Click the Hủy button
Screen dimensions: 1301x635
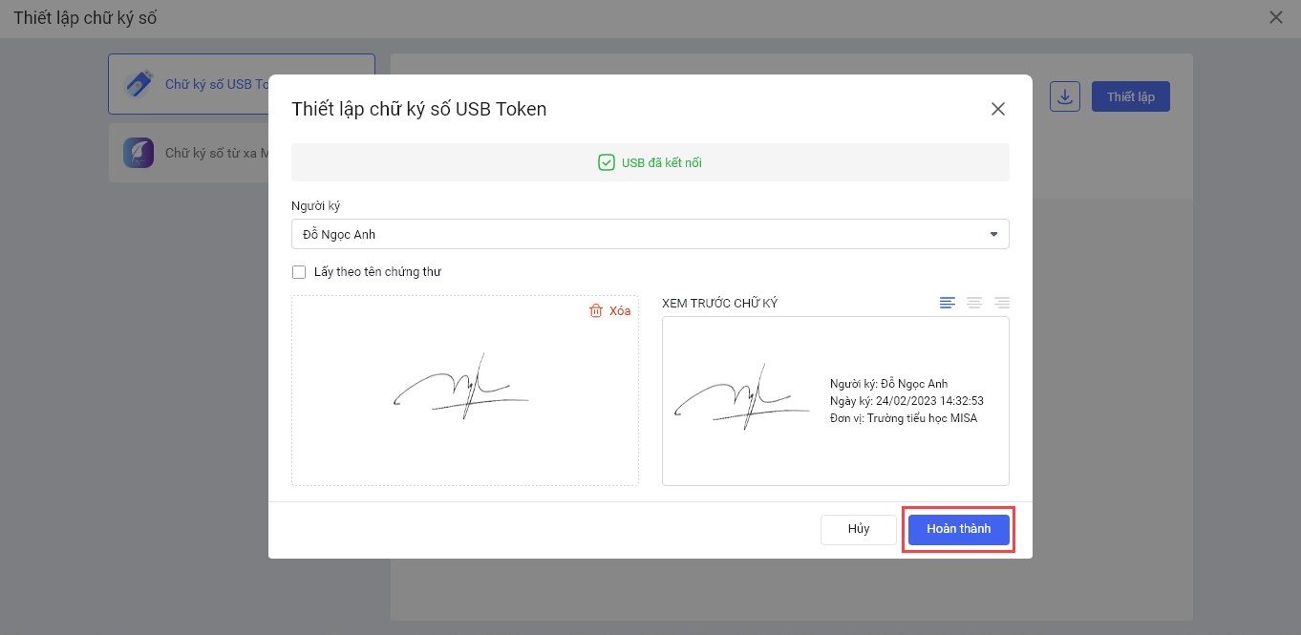(859, 529)
